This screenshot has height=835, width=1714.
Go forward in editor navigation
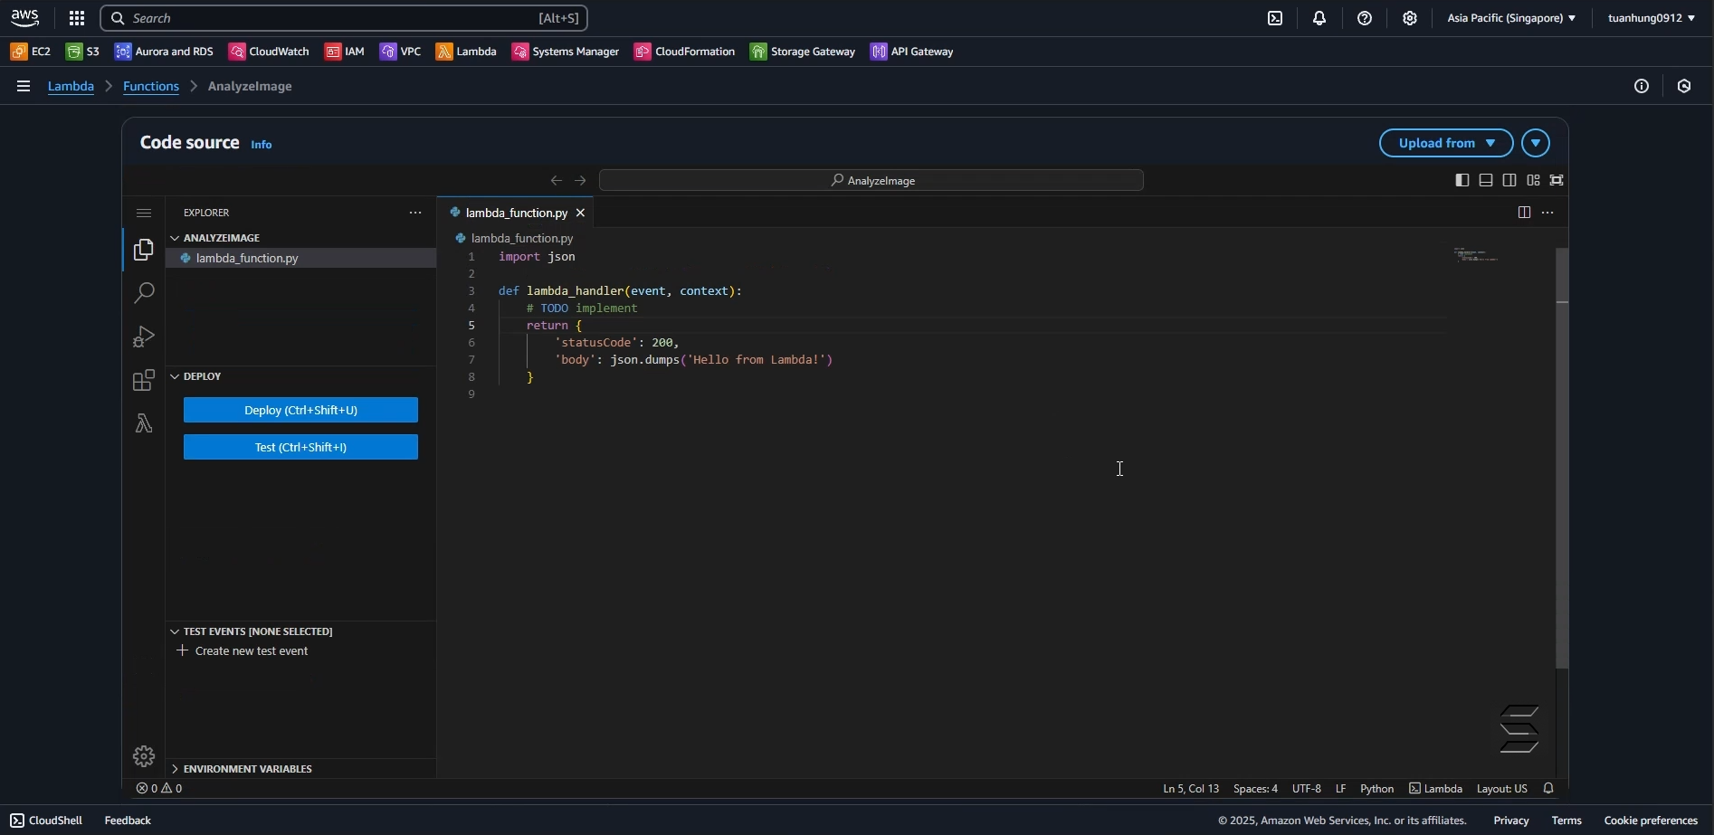click(580, 180)
